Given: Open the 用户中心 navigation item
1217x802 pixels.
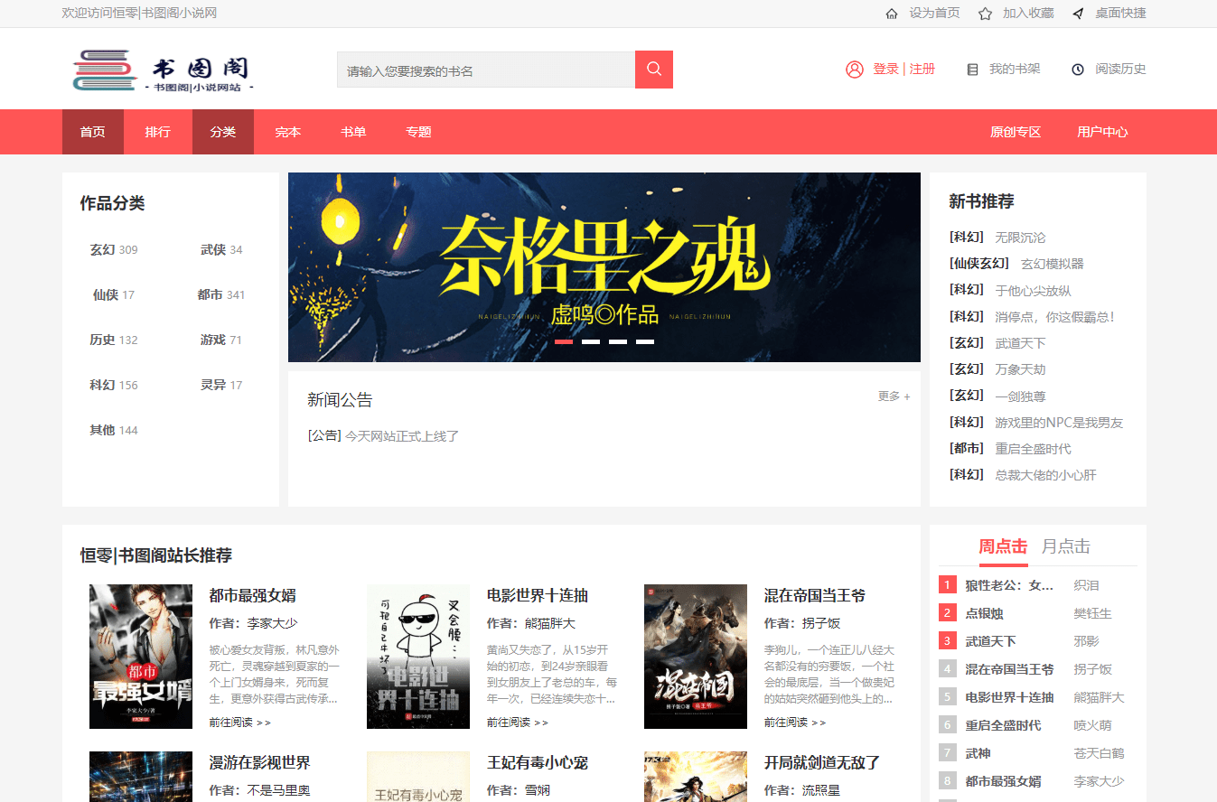Looking at the screenshot, I should coord(1102,132).
